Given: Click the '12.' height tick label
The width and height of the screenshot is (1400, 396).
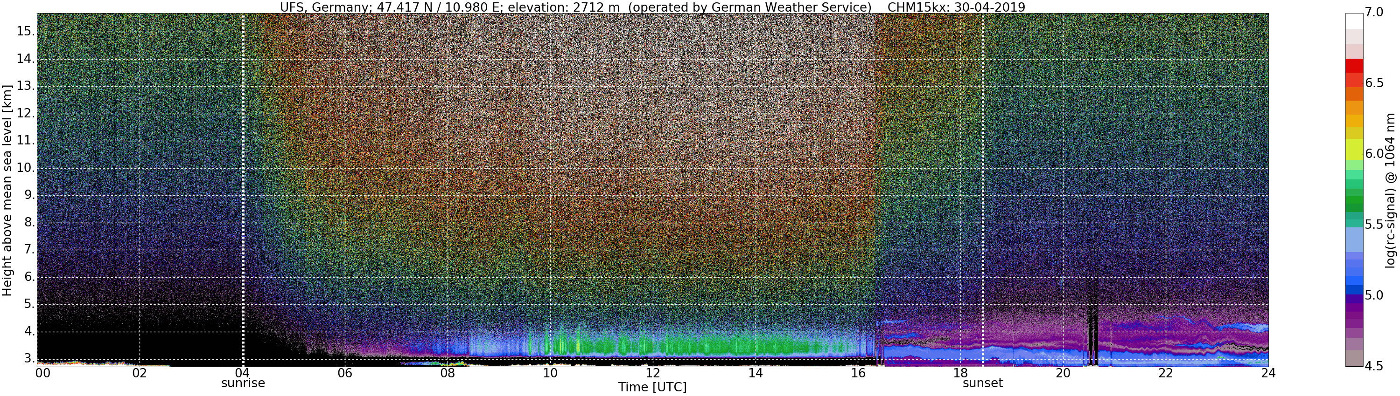Looking at the screenshot, I should click(x=25, y=113).
